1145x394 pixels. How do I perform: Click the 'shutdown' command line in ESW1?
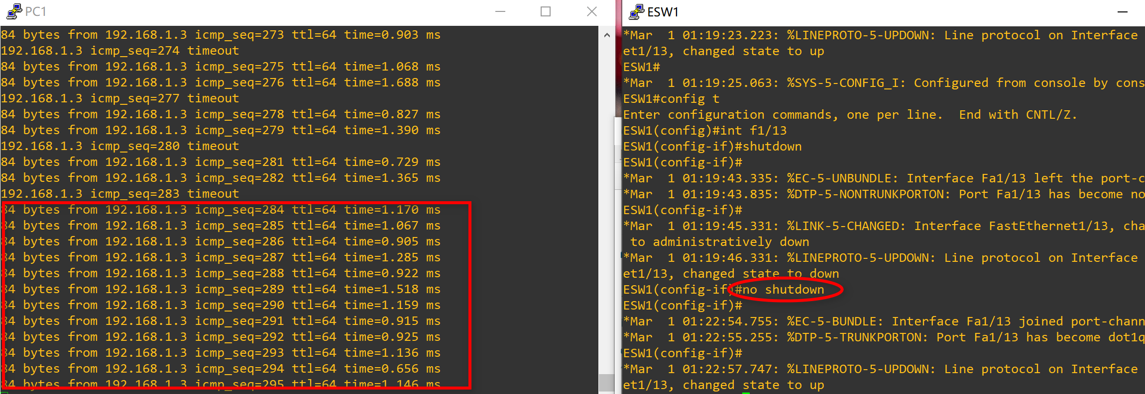pyautogui.click(x=713, y=147)
